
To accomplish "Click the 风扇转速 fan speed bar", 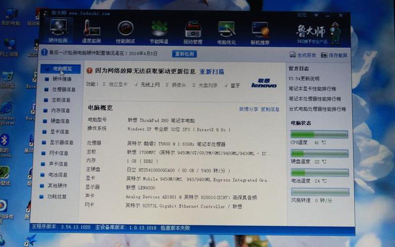I will click(320, 192).
